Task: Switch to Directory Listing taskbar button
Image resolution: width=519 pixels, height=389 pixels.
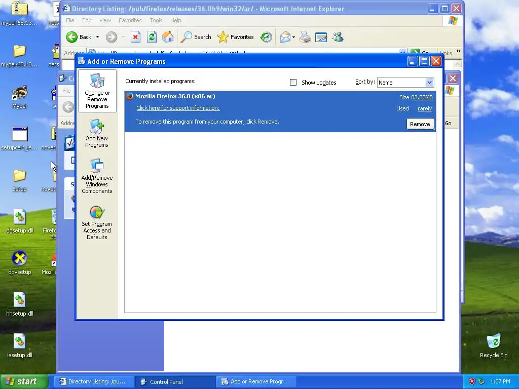Action: pos(94,382)
